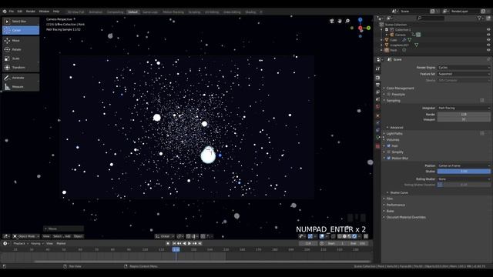493x277 pixels.
Task: Click the Viewport samples field
Action: (x=464, y=120)
